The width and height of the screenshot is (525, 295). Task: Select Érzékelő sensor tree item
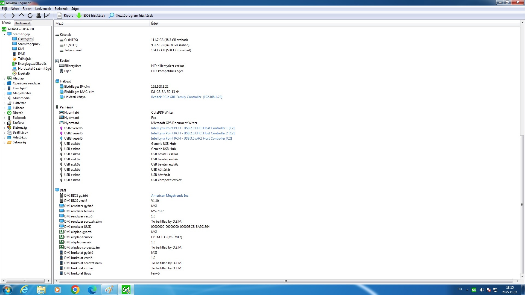(24, 73)
